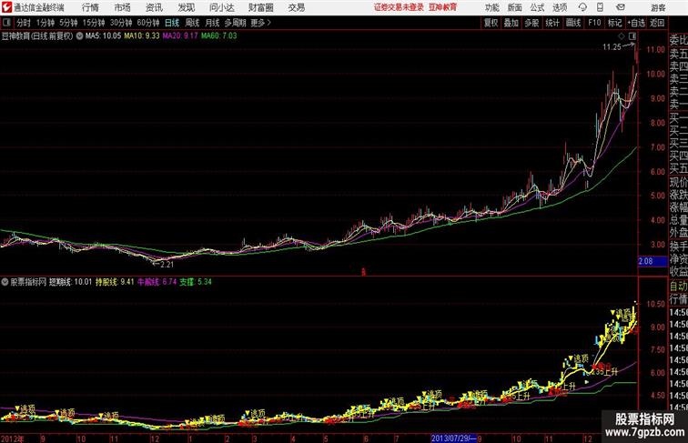Viewport: 688px width, 443px height.
Task: Toggle the side panel icon at chart top right
Action: click(x=632, y=36)
